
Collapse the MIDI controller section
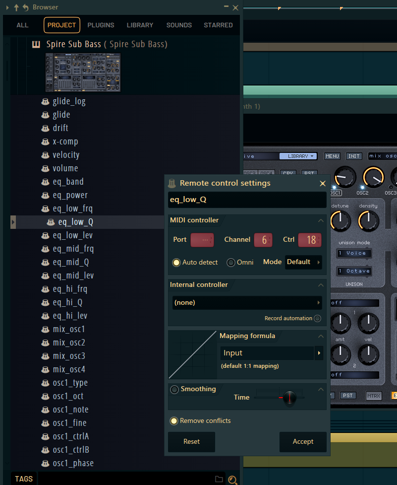321,220
